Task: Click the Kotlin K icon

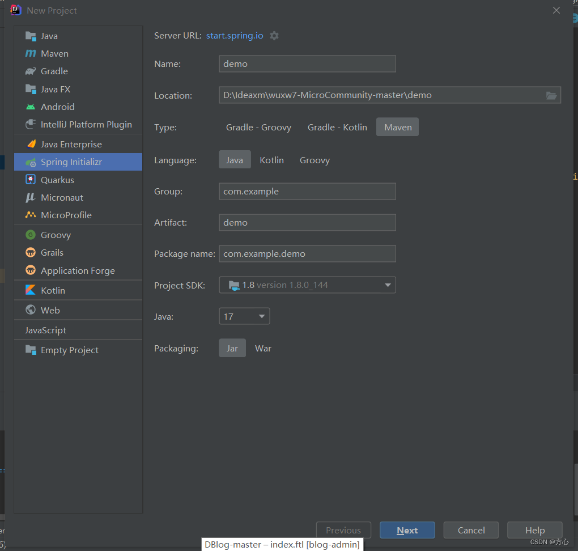Action: click(31, 290)
